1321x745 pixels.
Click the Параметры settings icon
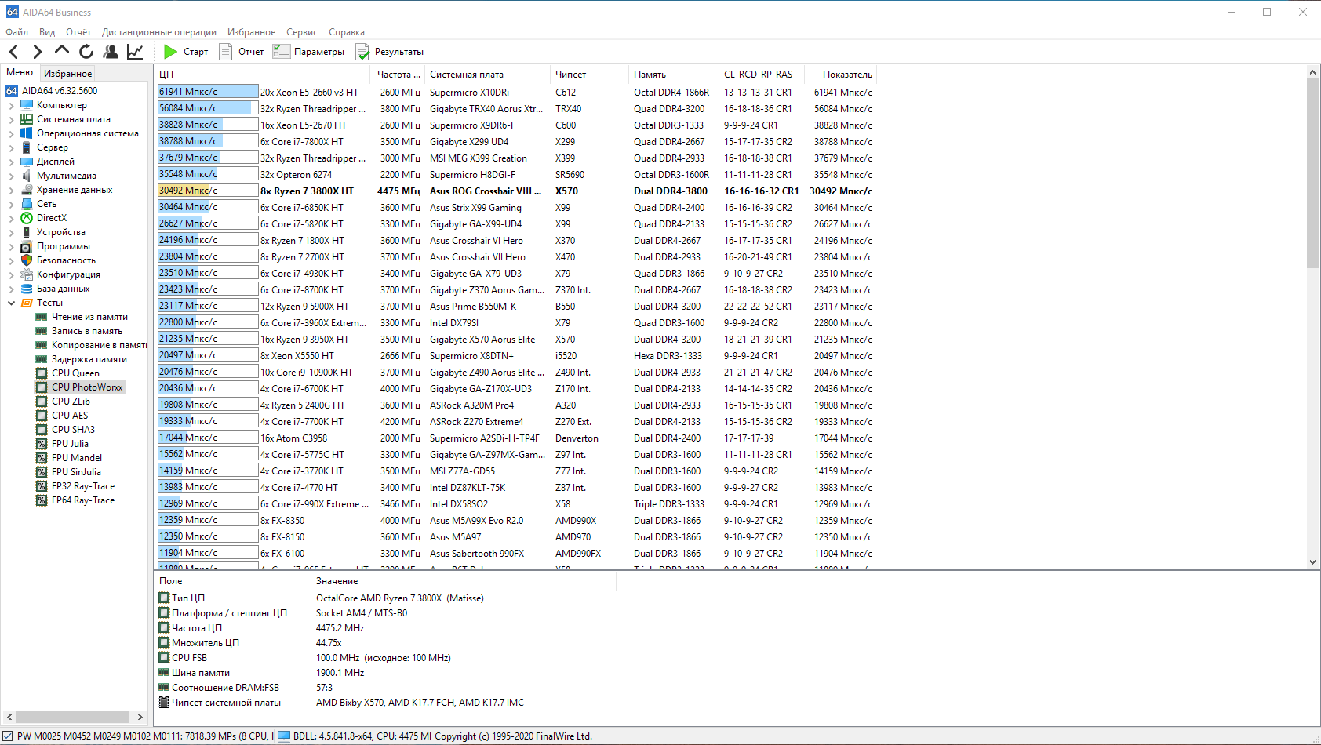point(281,52)
